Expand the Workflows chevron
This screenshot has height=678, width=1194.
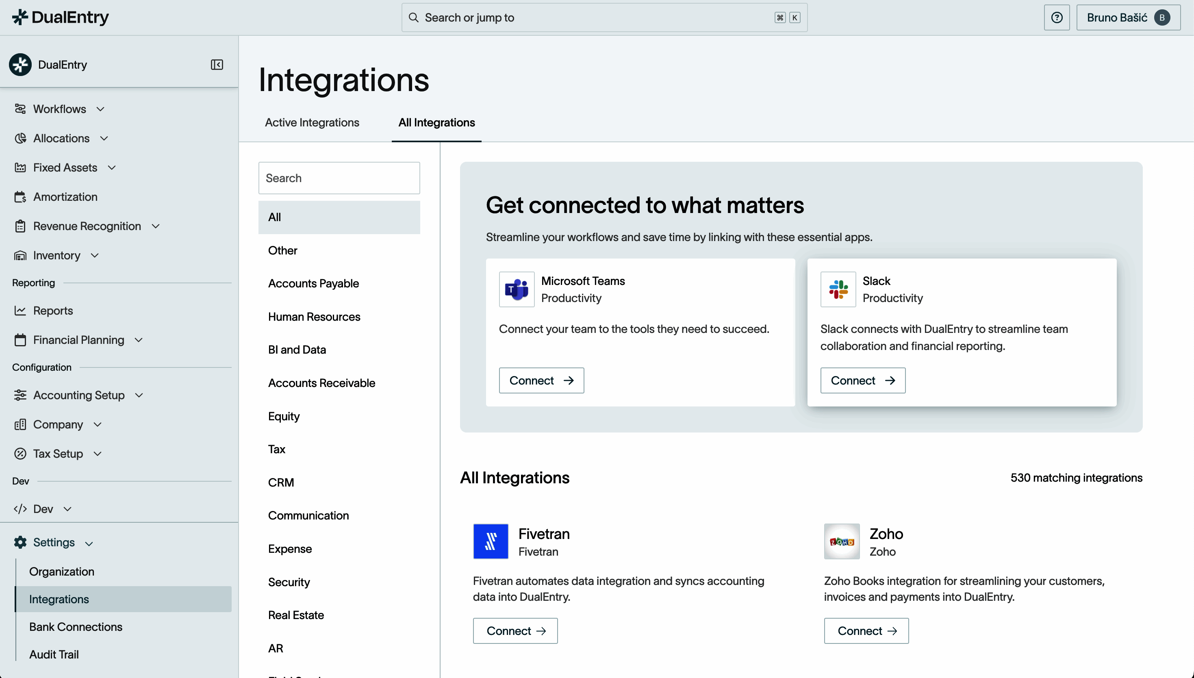[100, 109]
